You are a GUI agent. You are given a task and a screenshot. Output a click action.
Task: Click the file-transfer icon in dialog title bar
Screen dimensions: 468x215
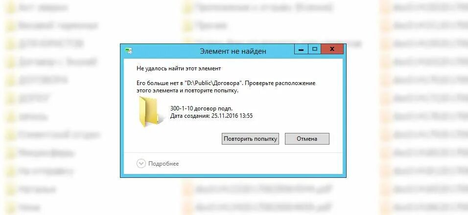(129, 51)
